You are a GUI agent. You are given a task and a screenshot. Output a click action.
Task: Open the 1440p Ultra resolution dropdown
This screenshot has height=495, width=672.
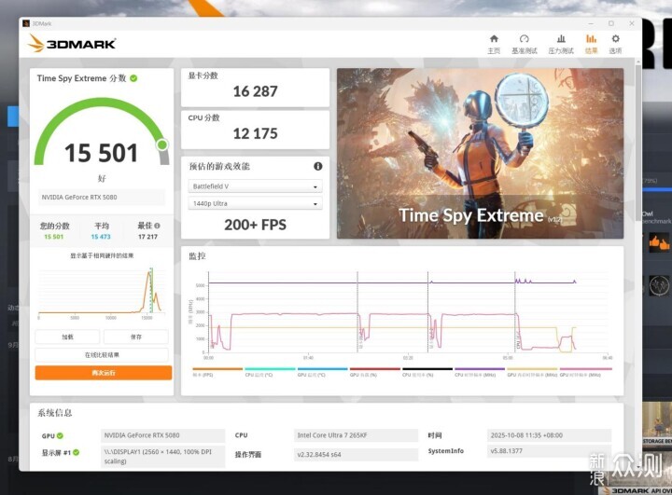point(255,203)
